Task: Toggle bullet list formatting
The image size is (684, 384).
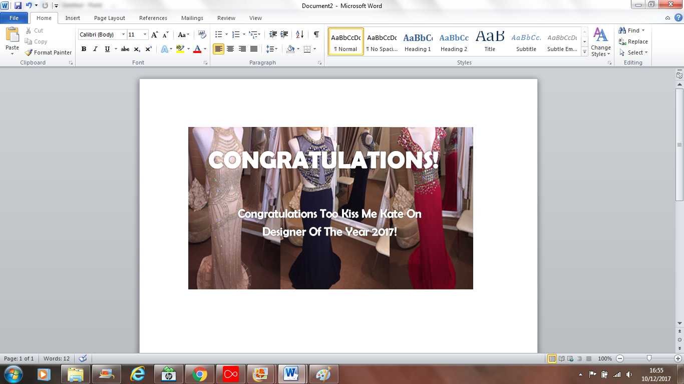Action: click(x=218, y=34)
